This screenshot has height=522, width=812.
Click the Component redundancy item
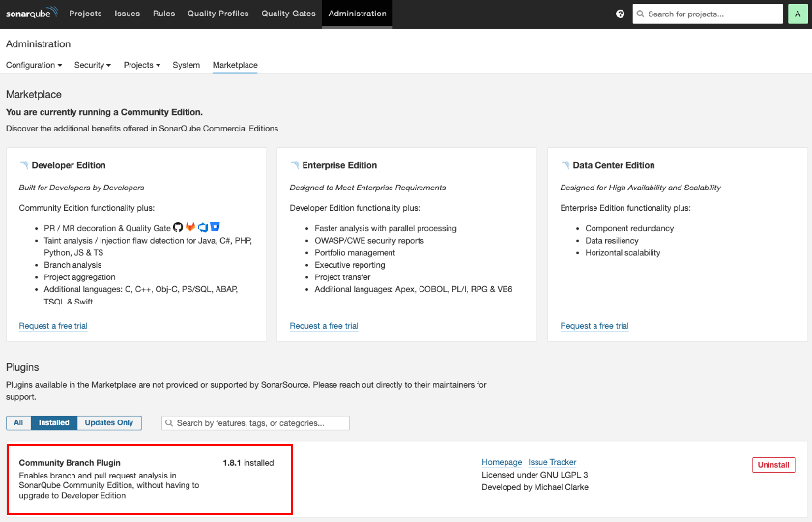coord(629,228)
